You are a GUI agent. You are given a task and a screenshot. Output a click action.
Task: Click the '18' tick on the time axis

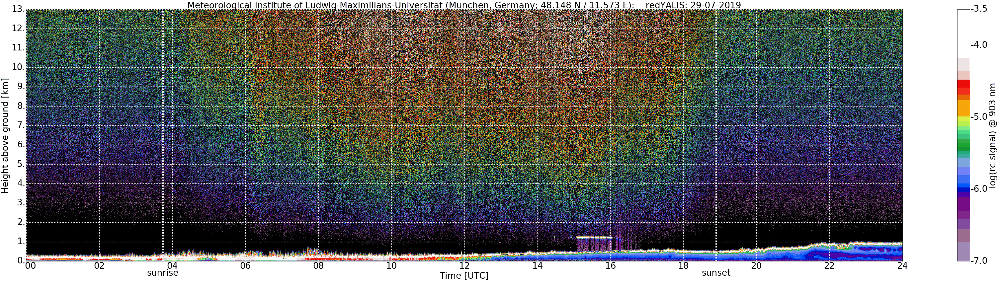tap(683, 266)
